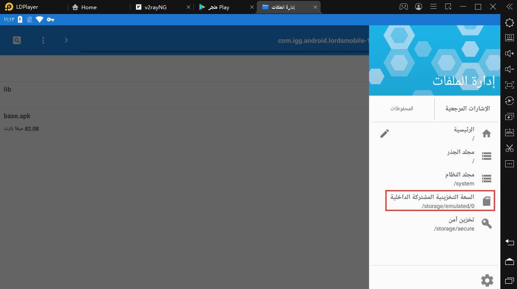Viewport: 517px width, 289px height.
Task: Open the lib folder
Action: coord(184,95)
